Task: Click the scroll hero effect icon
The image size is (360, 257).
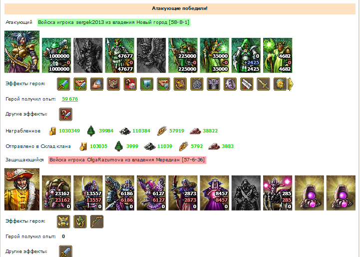Action: [247, 84]
